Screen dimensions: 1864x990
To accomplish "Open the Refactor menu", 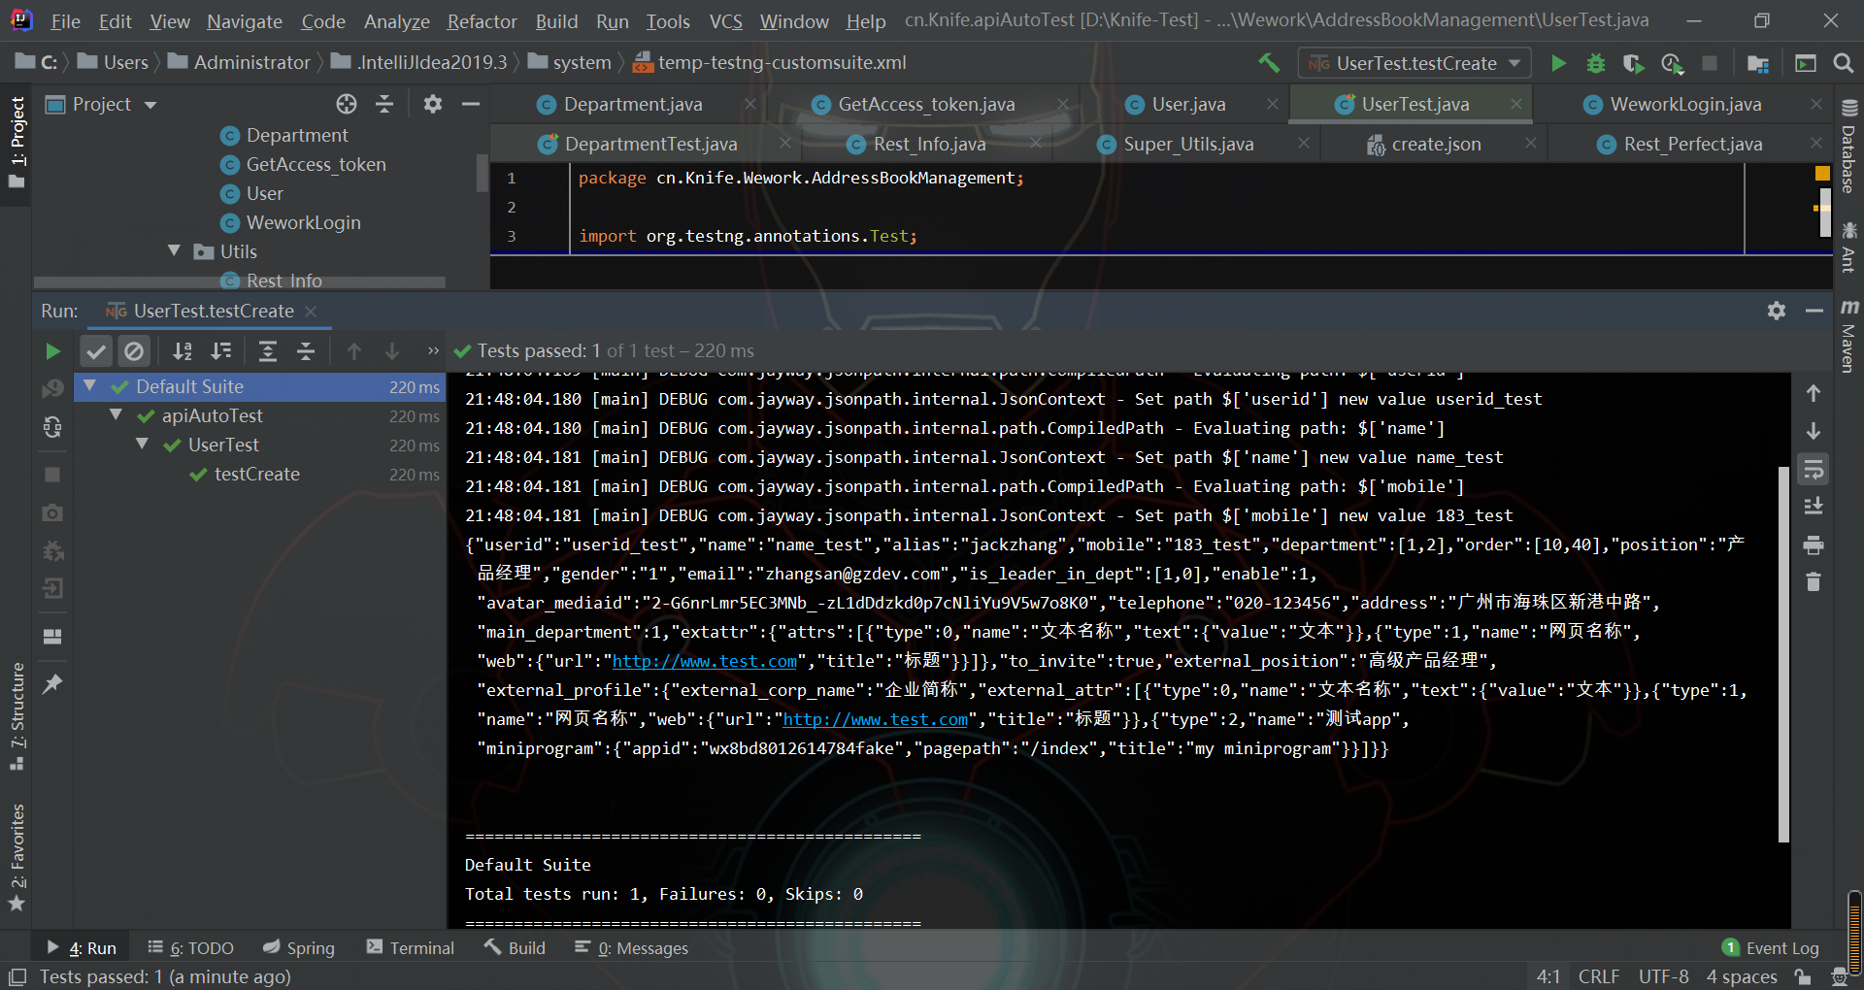I will (482, 21).
